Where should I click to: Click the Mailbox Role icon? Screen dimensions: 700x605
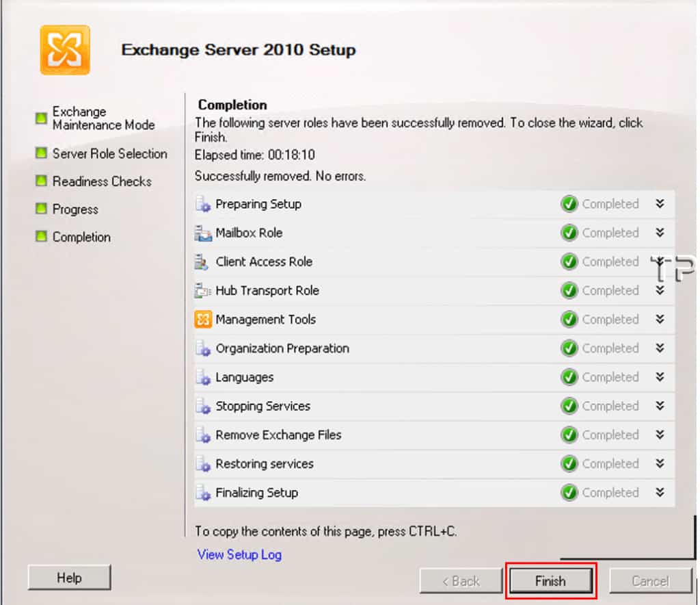point(202,233)
